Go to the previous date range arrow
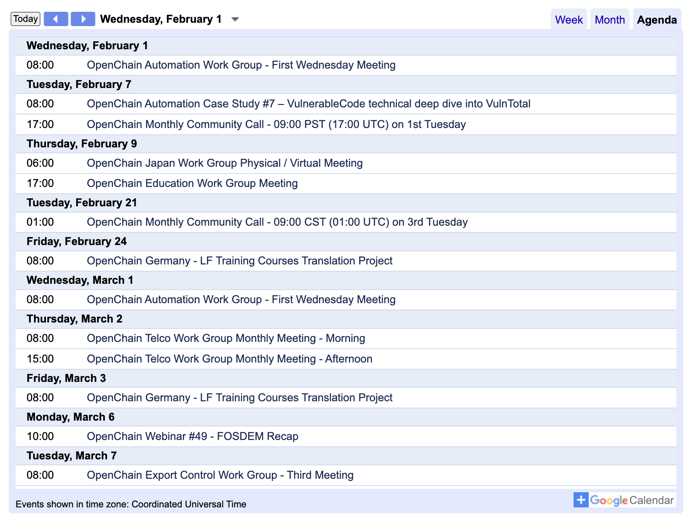Viewport: 689px width, 520px height. tap(56, 19)
